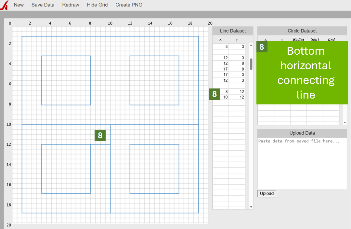The height and width of the screenshot is (229, 351).
Task: Click the 8 badge beside the Line Dataset rows
Action: pos(214,94)
